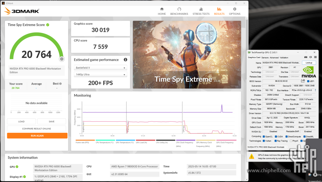This screenshot has height=182, width=322.
Task: Toggle the Ray Tracing checkbox
Action: [275, 141]
